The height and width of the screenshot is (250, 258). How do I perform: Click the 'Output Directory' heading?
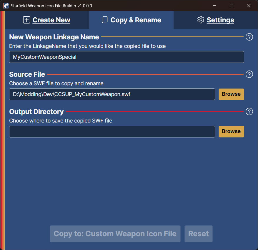point(36,112)
